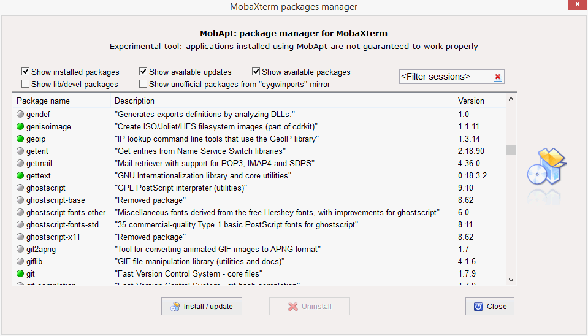The height and width of the screenshot is (336, 588).
Task: Click the green status dot next to geoip
Action: coord(20,139)
